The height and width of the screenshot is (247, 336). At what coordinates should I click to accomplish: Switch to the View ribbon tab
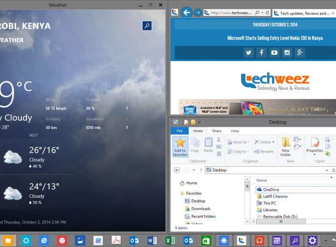(235, 131)
